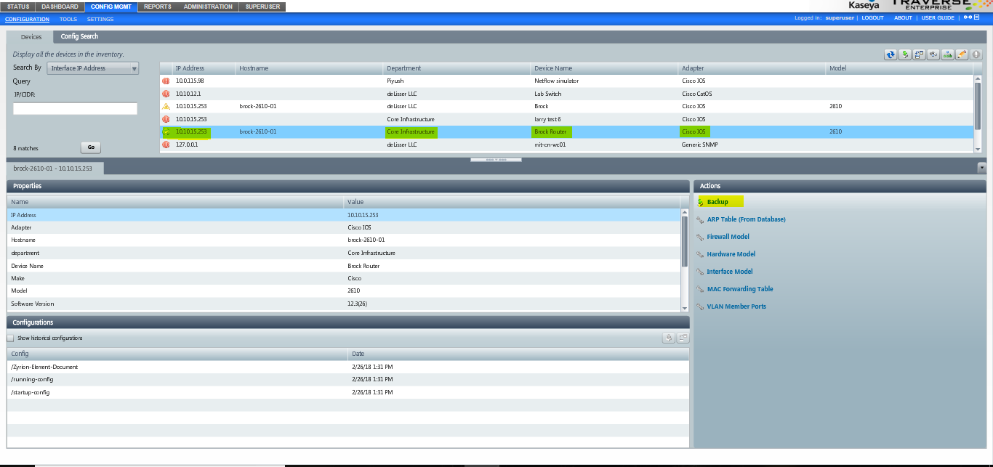Click the restore icon in Configurations panel
This screenshot has width=993, height=467.
point(669,338)
